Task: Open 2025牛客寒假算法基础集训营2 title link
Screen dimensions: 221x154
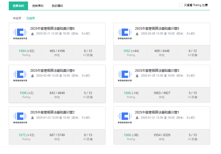Action: pyautogui.click(x=52, y=113)
